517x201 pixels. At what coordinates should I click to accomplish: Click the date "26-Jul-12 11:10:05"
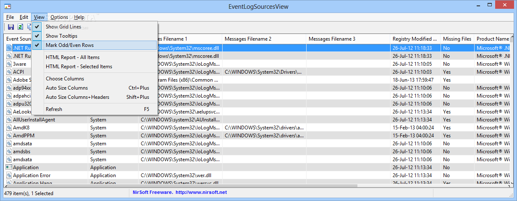tap(412, 64)
